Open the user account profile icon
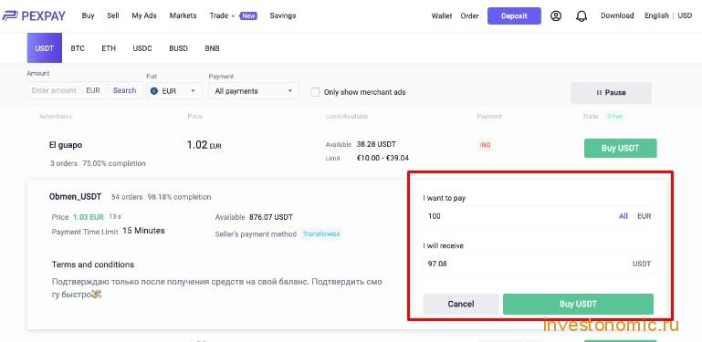Image resolution: width=702 pixels, height=342 pixels. (x=556, y=16)
